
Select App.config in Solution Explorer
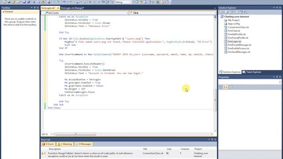click(x=234, y=23)
